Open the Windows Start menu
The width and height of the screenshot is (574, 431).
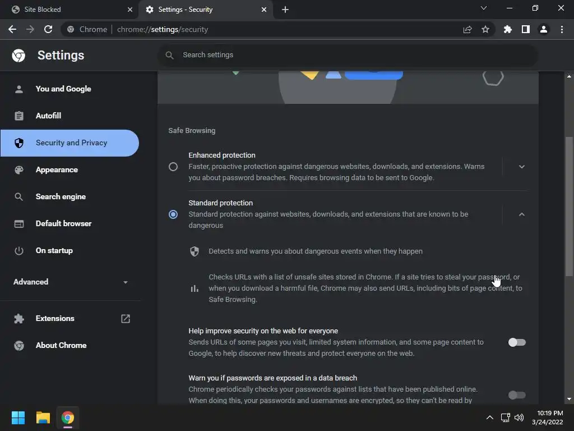pyautogui.click(x=18, y=418)
